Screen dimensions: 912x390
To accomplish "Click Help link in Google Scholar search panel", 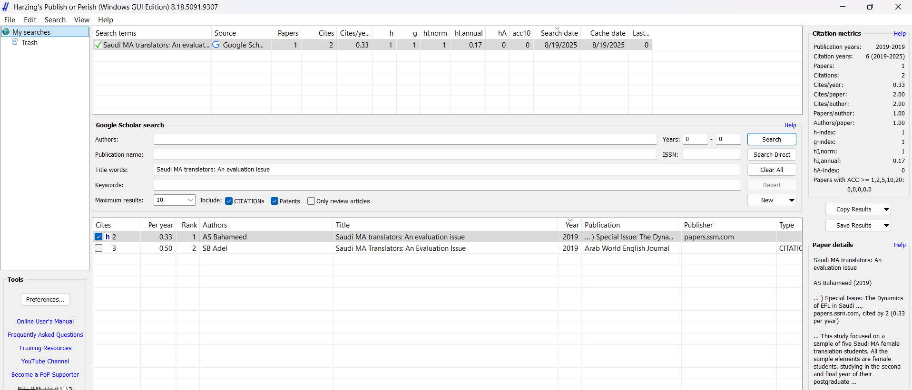I will pyautogui.click(x=790, y=125).
